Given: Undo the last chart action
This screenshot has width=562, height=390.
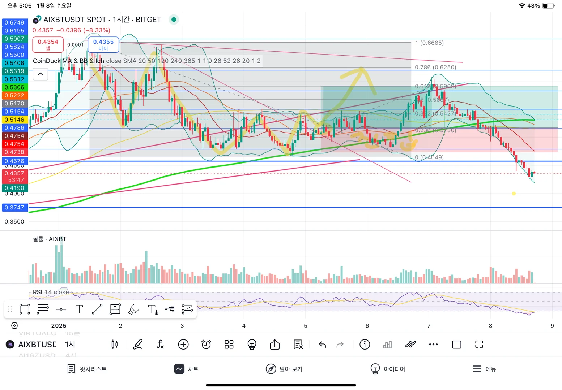Looking at the screenshot, I should tap(322, 344).
